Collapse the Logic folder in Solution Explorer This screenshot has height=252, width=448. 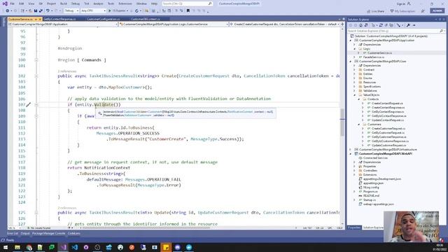355,49
